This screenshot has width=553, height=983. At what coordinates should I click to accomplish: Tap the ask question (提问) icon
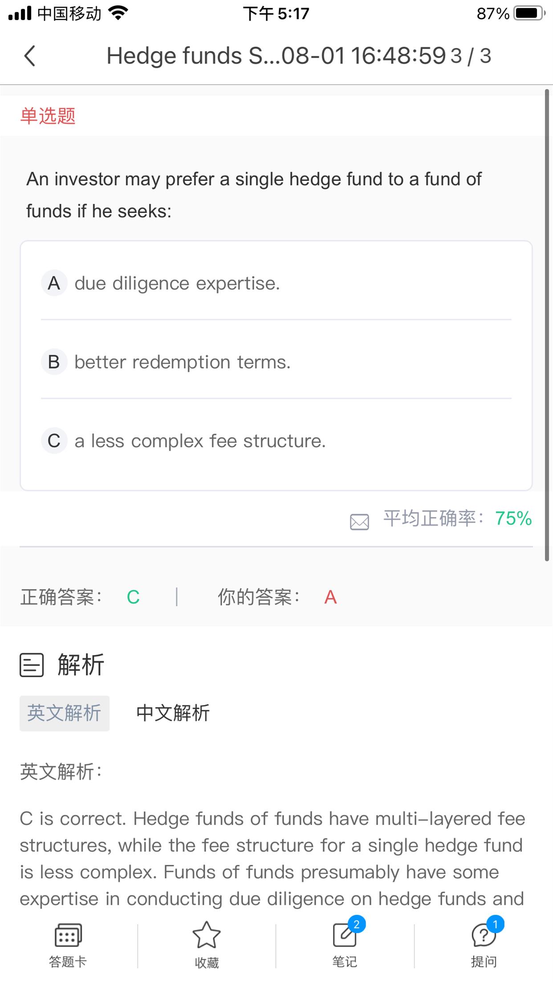point(484,934)
